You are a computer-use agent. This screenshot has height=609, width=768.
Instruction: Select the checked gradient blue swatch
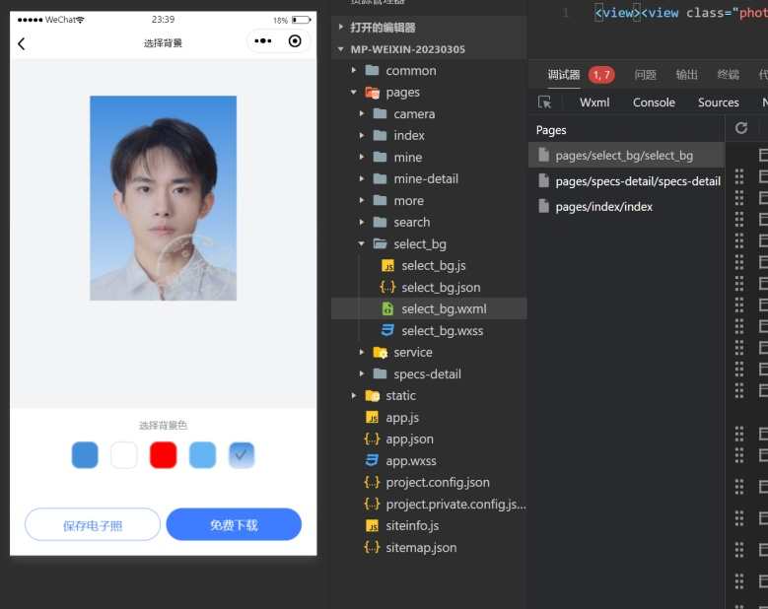[242, 455]
